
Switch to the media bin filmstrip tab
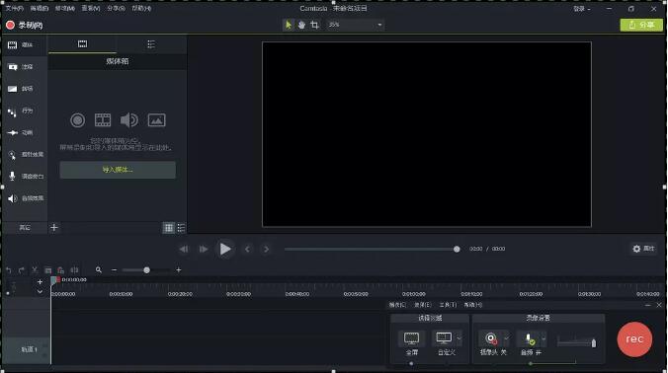(82, 44)
